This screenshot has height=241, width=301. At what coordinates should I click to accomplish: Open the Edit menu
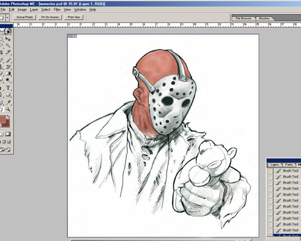12,9
